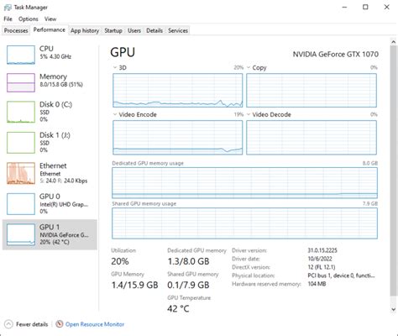Image resolution: width=398 pixels, height=336 pixels.
Task: Switch to the Users tab
Action: click(x=134, y=30)
